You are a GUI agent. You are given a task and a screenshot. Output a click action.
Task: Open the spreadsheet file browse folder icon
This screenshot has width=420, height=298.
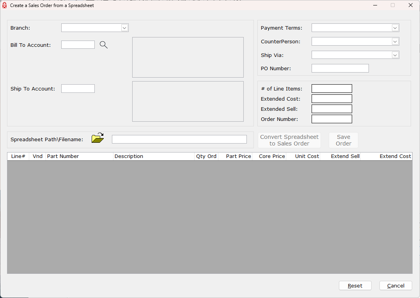[97, 138]
